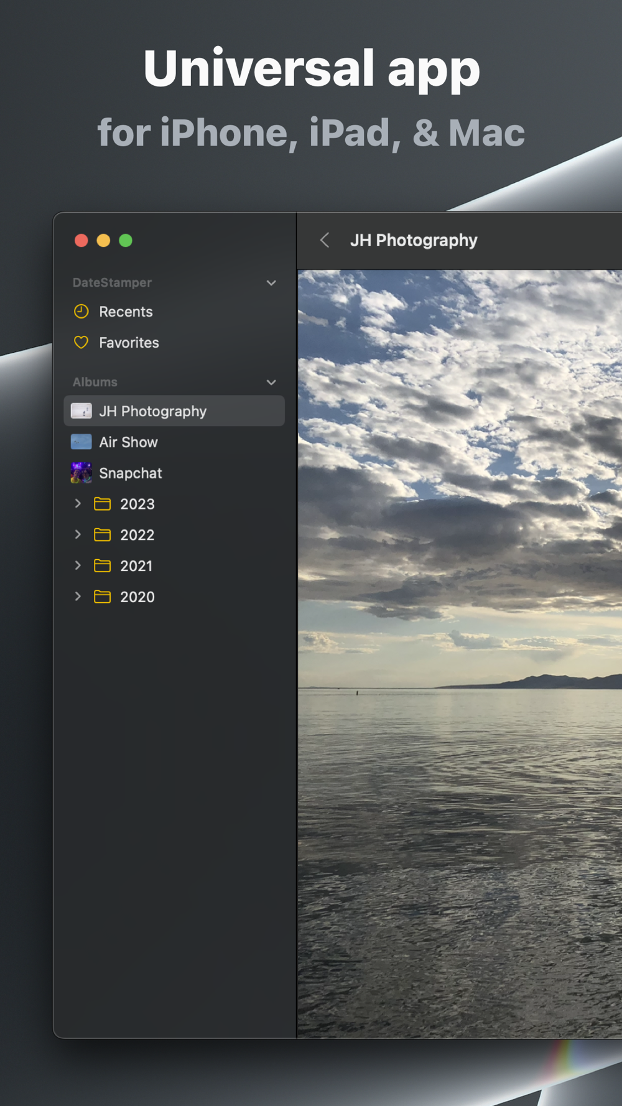
Task: Click the 2021 folder icon
Action: click(102, 565)
